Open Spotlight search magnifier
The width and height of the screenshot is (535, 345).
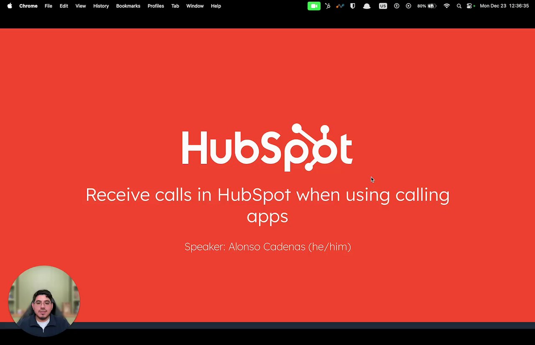459,6
